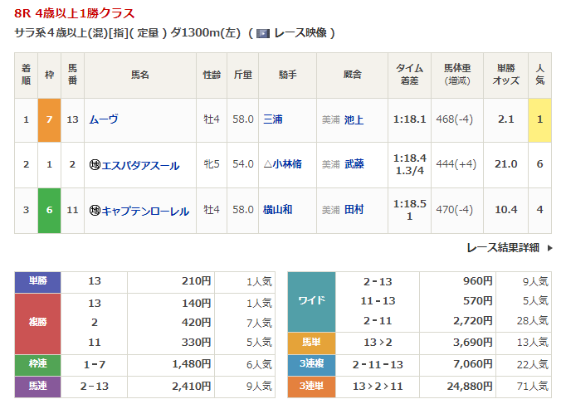Image resolution: width=566 pixels, height=404 pixels.
Task: Click the race video film icon
Action: point(263,33)
